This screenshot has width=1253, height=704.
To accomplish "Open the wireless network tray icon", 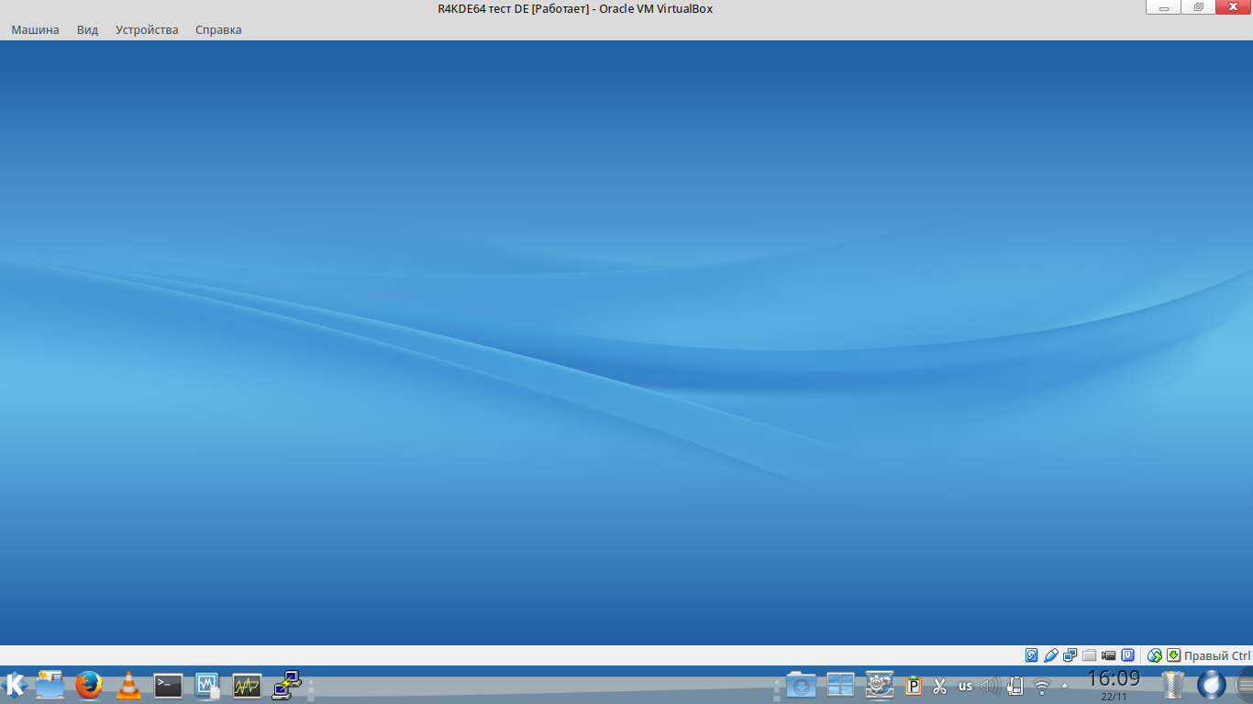I will pos(1042,686).
